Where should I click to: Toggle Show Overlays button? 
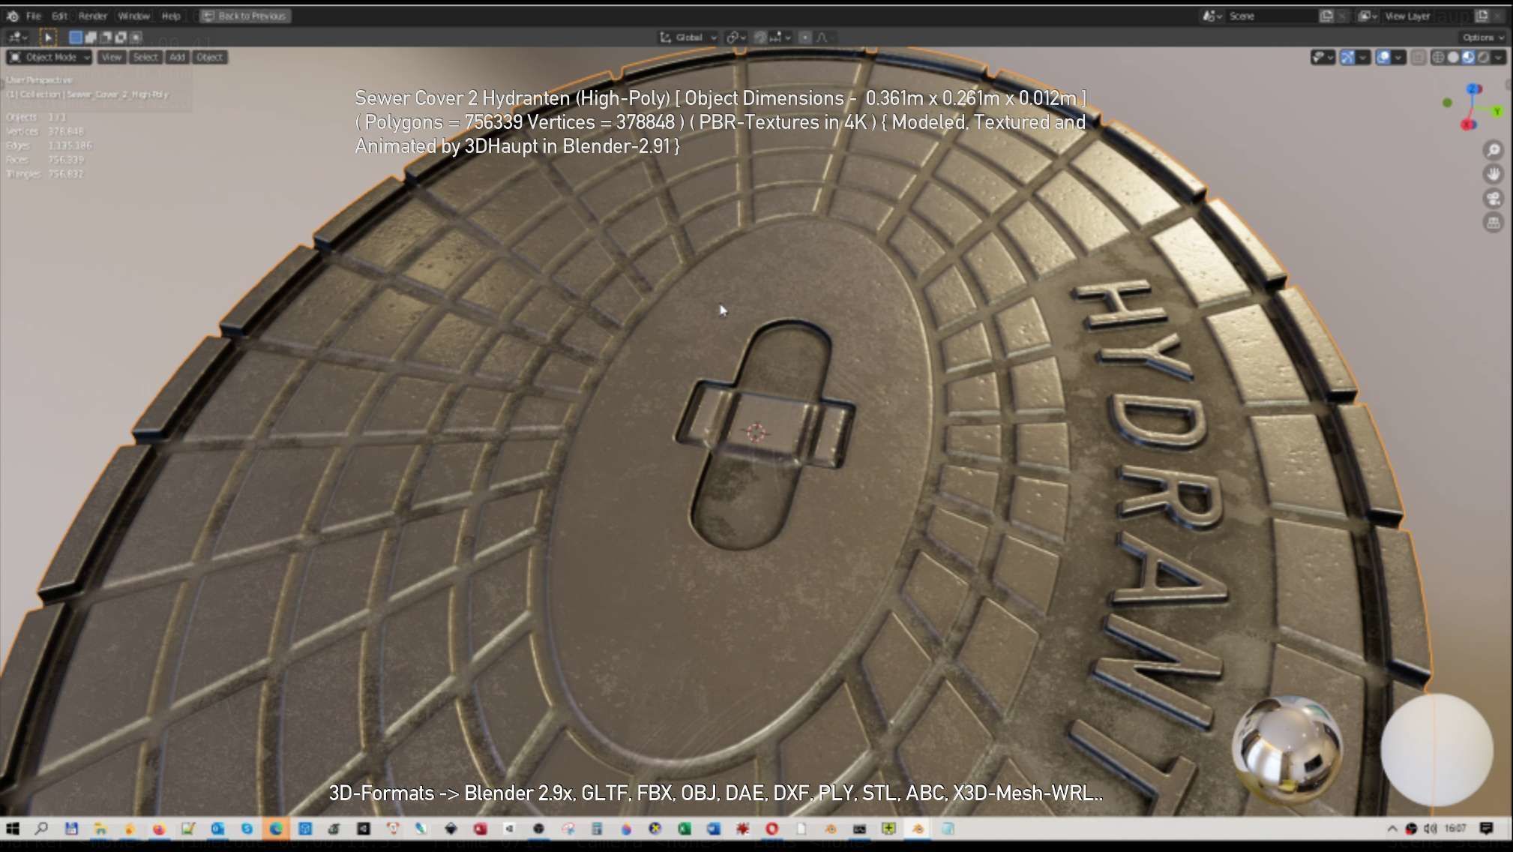1383,57
